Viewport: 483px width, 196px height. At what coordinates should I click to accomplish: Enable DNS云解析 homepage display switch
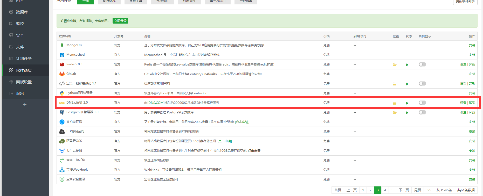[422, 103]
